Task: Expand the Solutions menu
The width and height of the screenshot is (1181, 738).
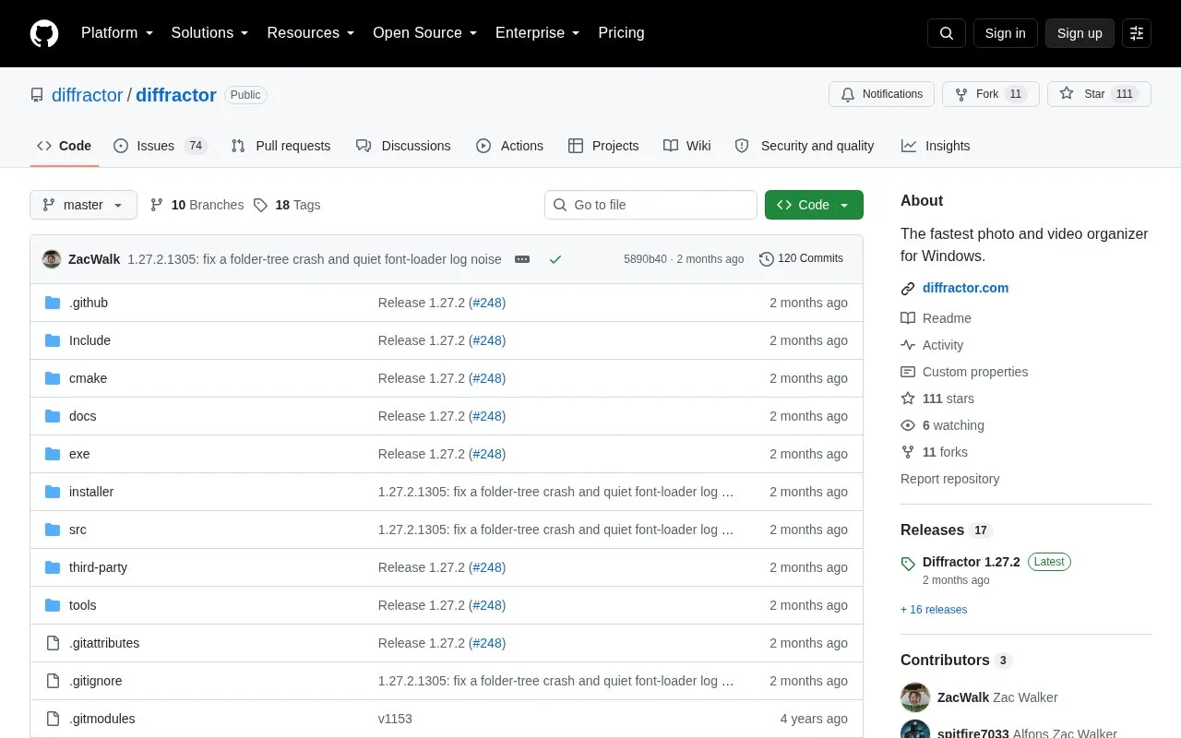Action: pos(209,33)
